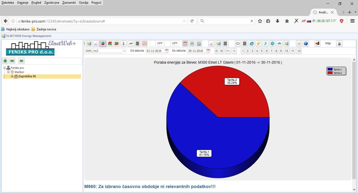Open the tab list dropdown arrow
Image resolution: width=358 pixels, height=193 pixels.
click(x=355, y=12)
